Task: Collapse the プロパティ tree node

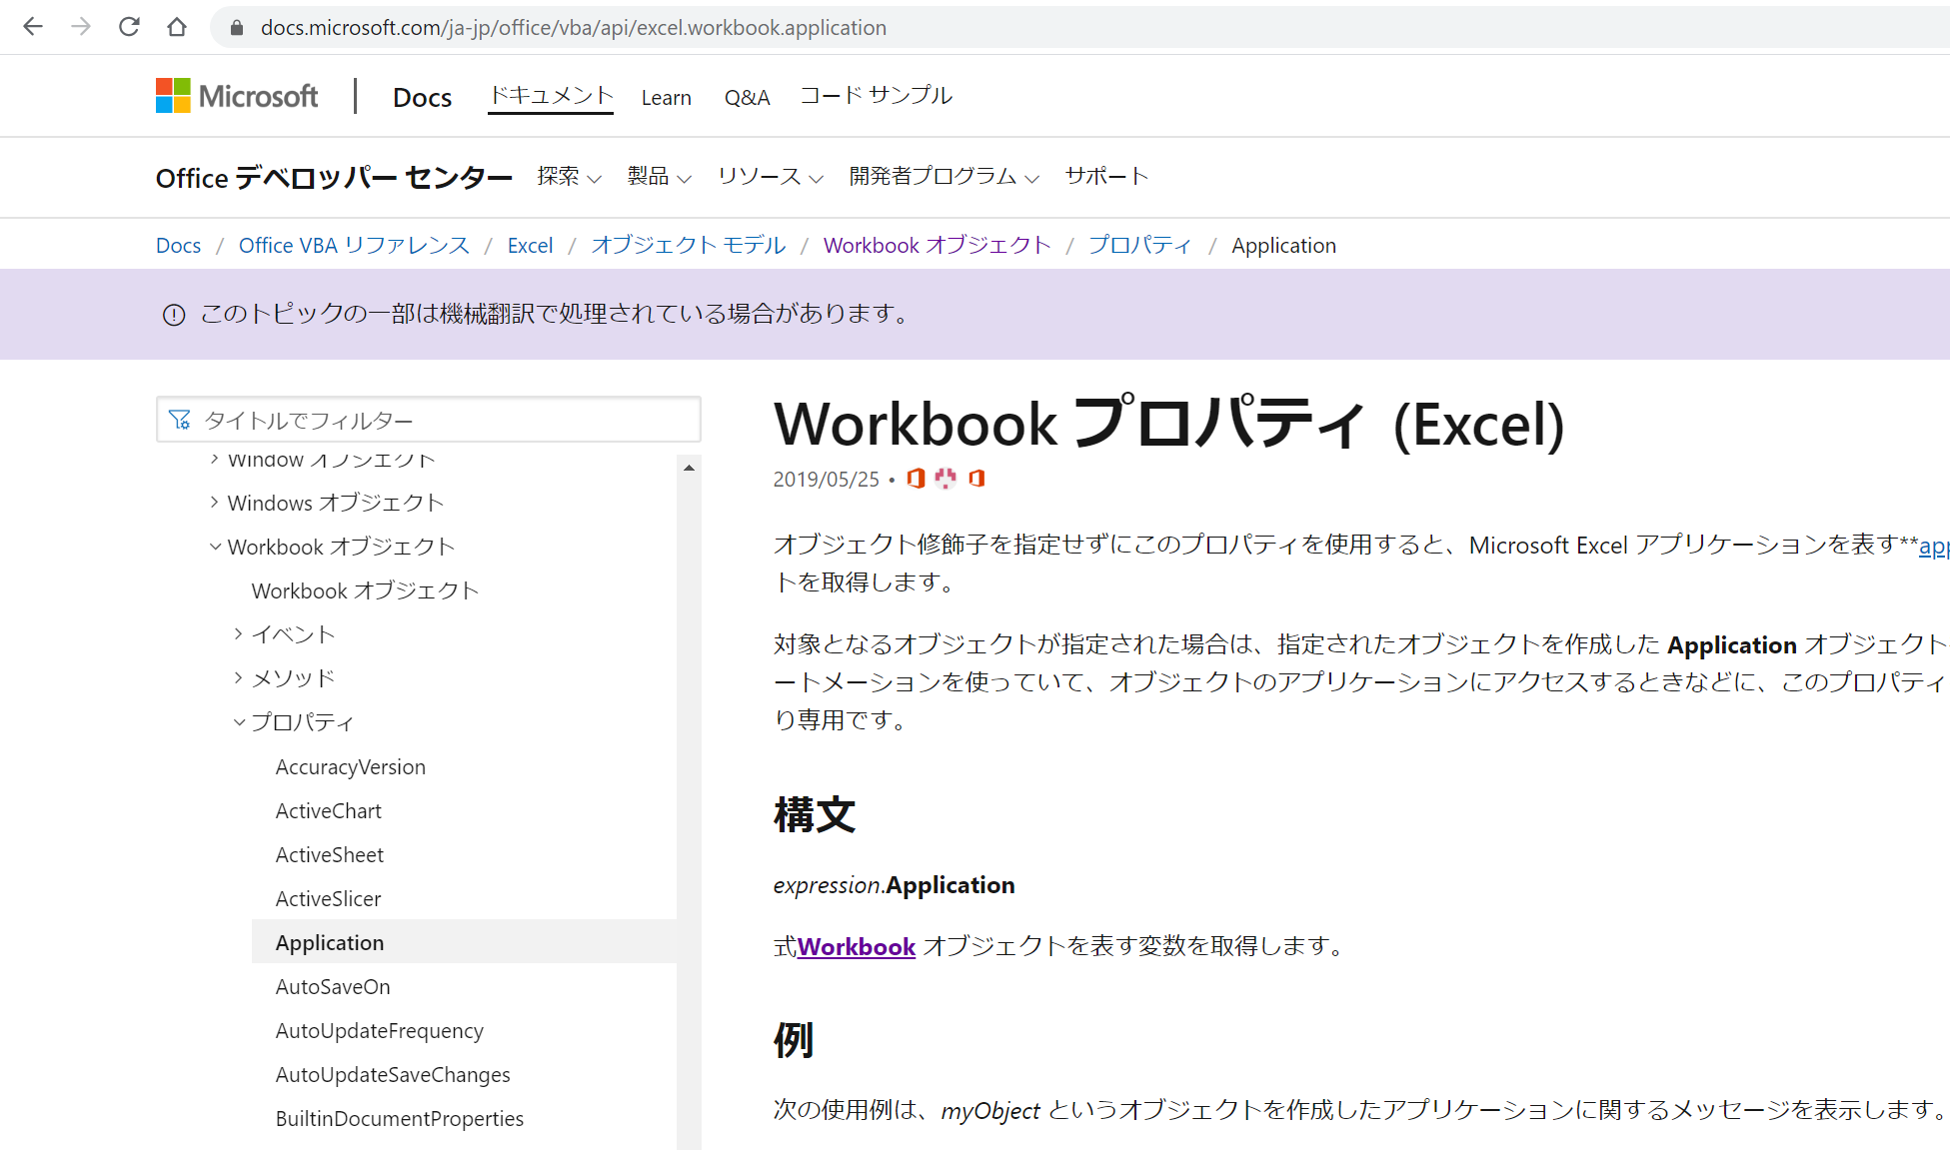Action: [239, 722]
